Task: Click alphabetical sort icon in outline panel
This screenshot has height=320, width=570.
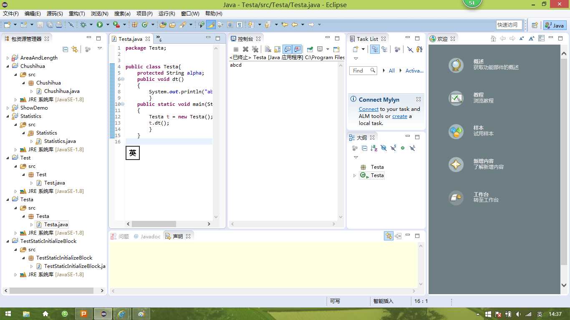Action: click(x=374, y=148)
